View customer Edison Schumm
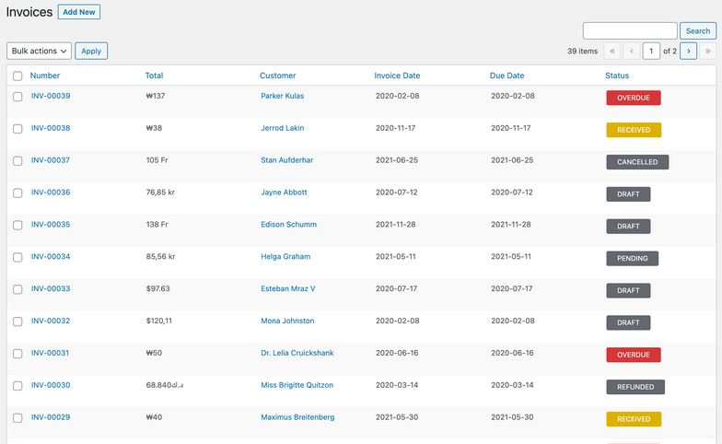 coord(289,225)
